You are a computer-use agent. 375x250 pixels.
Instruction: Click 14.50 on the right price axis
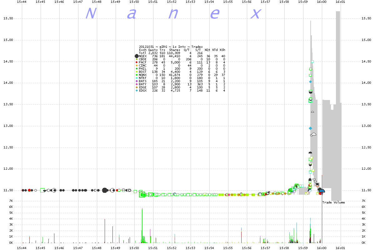click(x=366, y=62)
